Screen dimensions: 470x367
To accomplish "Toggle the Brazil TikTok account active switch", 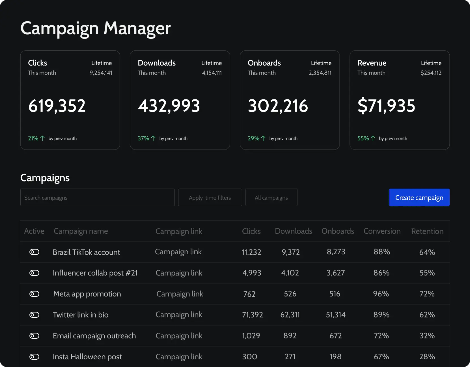I will [34, 252].
